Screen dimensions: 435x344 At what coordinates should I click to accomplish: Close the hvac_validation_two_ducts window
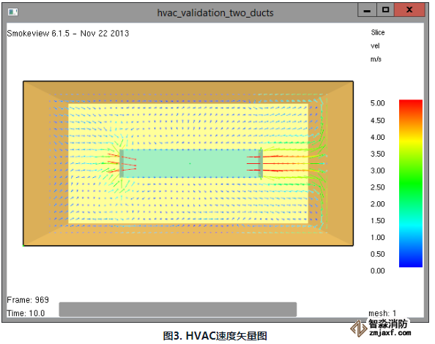tap(409, 10)
